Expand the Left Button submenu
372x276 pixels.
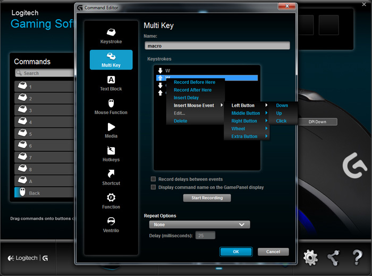[x=247, y=106]
